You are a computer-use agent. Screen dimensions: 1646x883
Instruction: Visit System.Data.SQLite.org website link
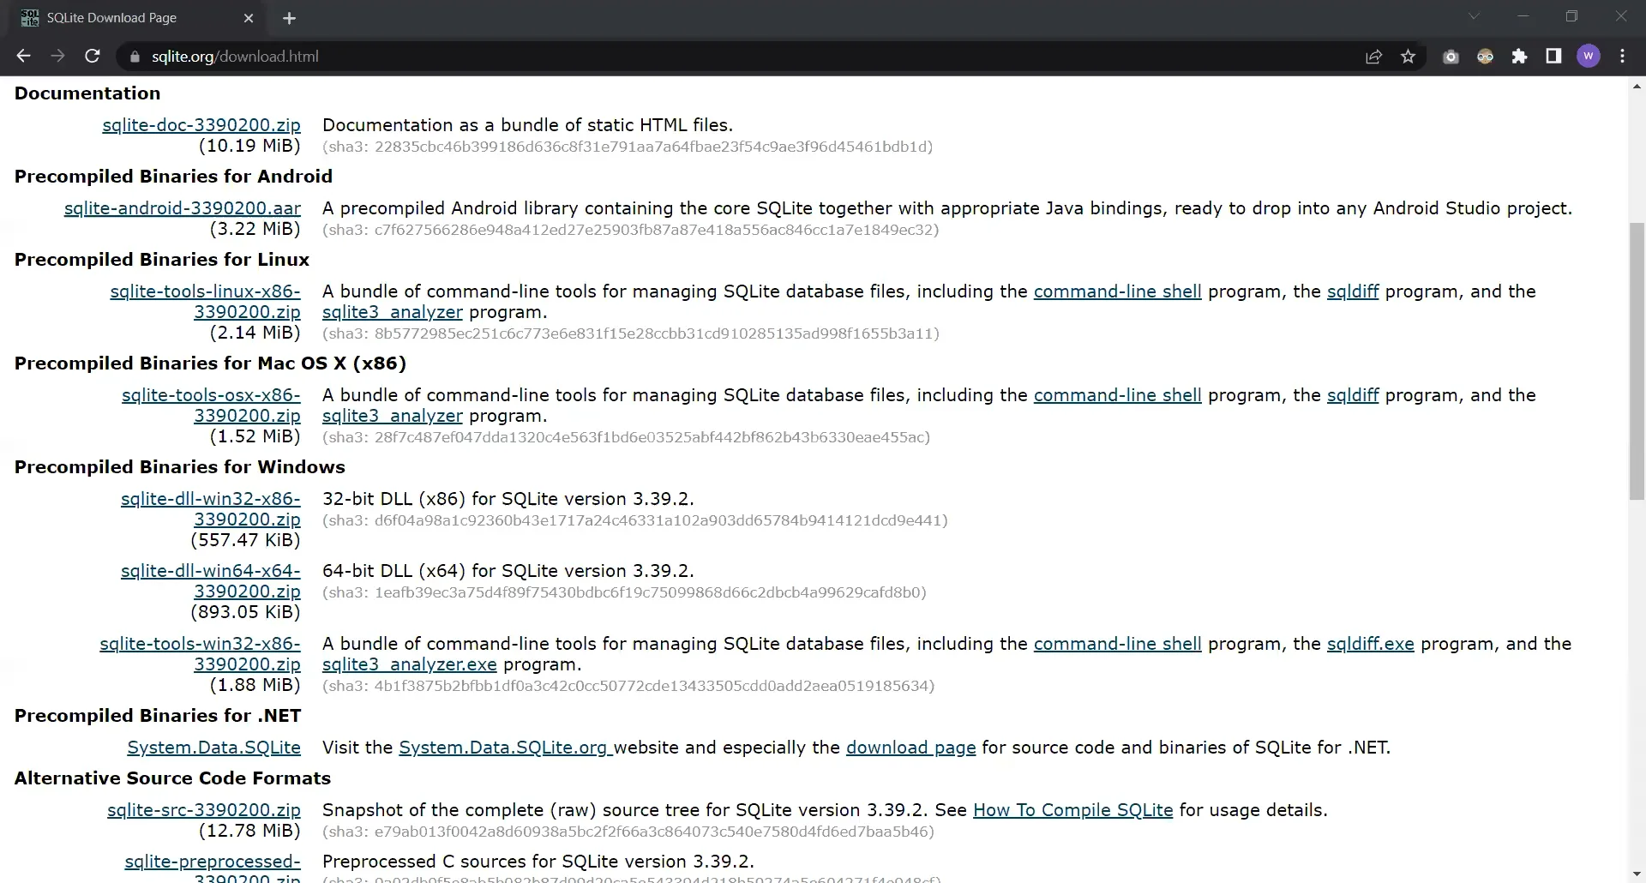tap(502, 748)
